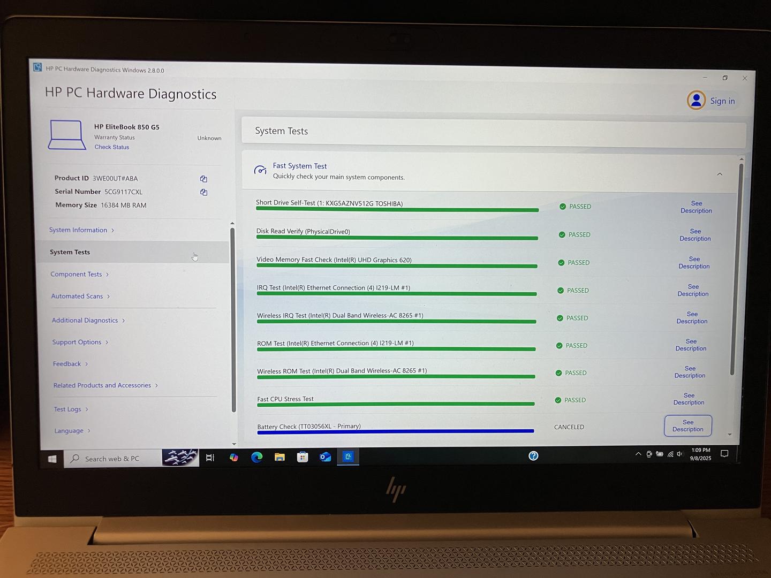Screen dimensions: 771x578
Task: Click the Battery Check blue progress bar
Action: pos(396,431)
